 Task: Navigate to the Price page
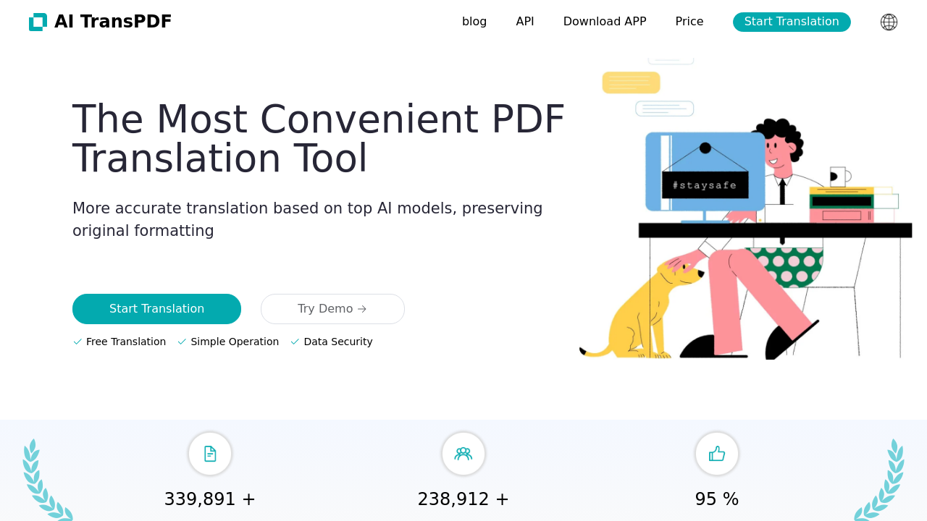[689, 22]
